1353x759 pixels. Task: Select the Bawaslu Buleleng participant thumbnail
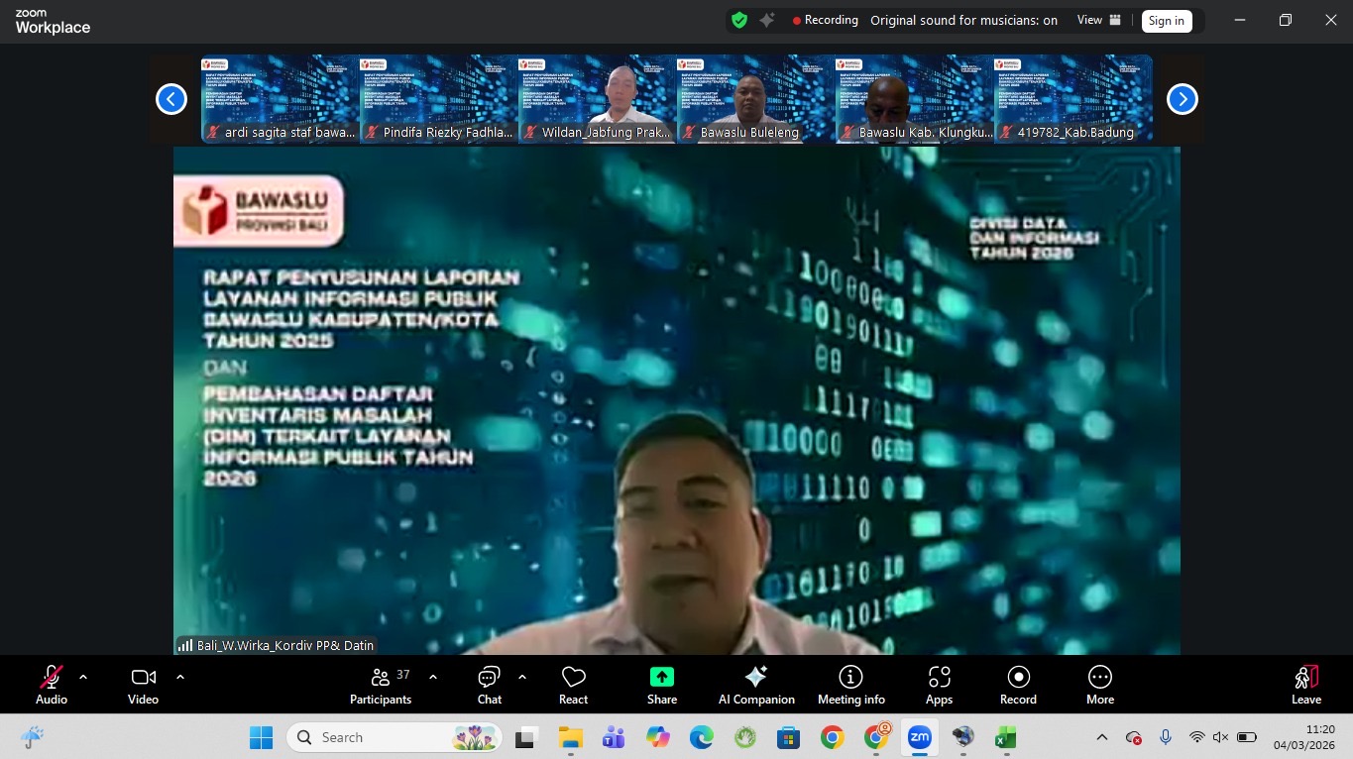755,99
